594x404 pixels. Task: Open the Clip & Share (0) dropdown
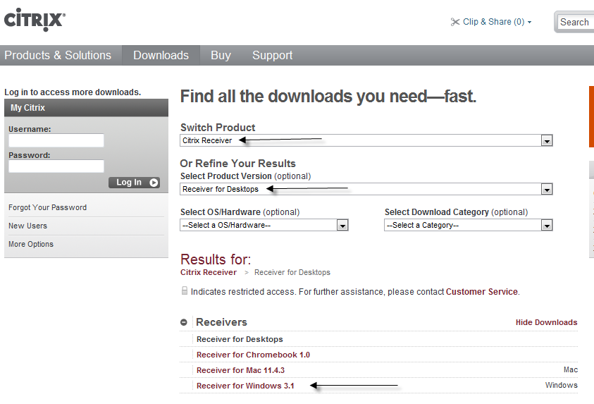pos(497,22)
